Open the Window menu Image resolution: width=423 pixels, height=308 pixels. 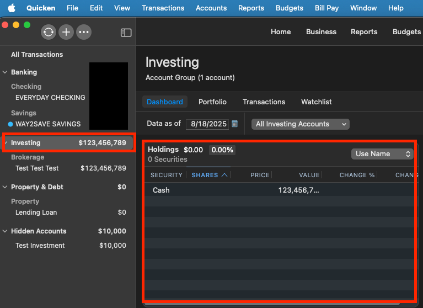point(363,8)
